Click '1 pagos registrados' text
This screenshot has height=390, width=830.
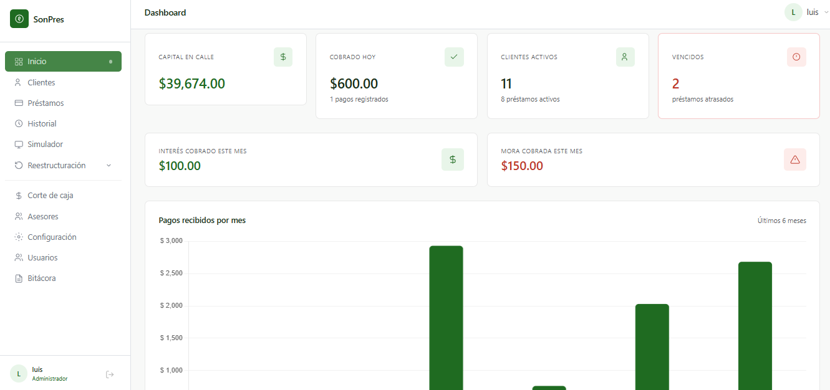359,99
